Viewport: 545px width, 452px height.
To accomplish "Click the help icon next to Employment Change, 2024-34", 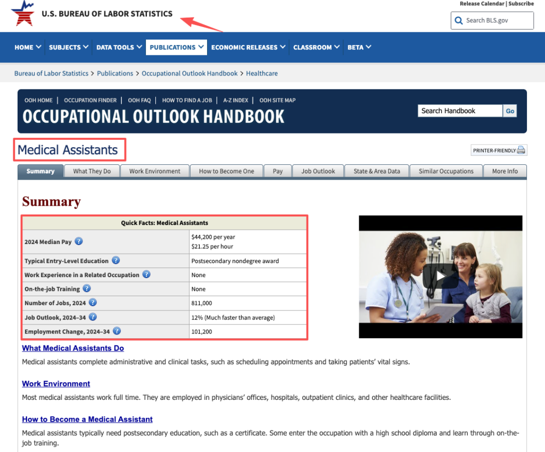I will point(118,331).
